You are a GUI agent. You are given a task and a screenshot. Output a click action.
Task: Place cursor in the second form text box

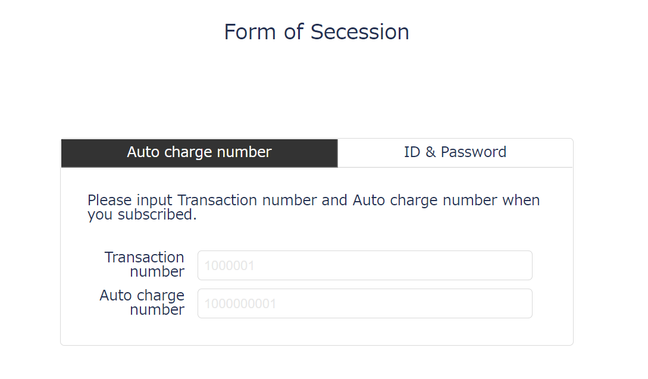365,303
